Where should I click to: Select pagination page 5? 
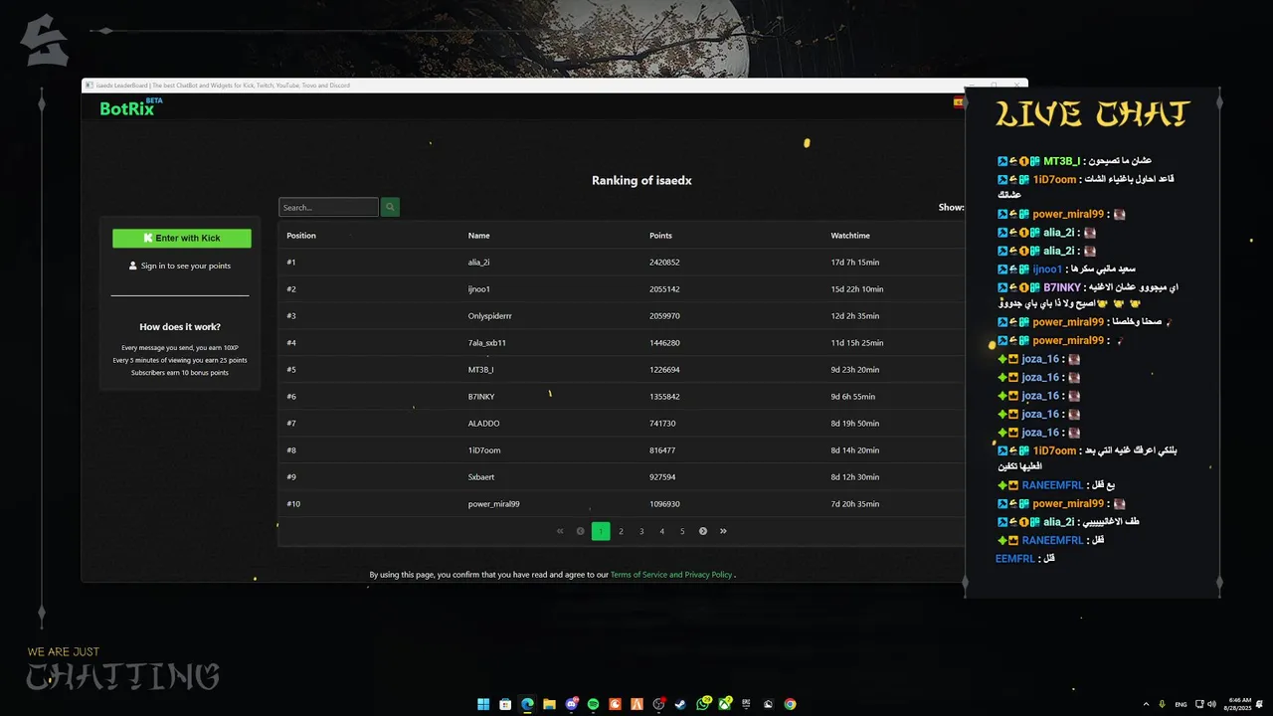(x=682, y=531)
